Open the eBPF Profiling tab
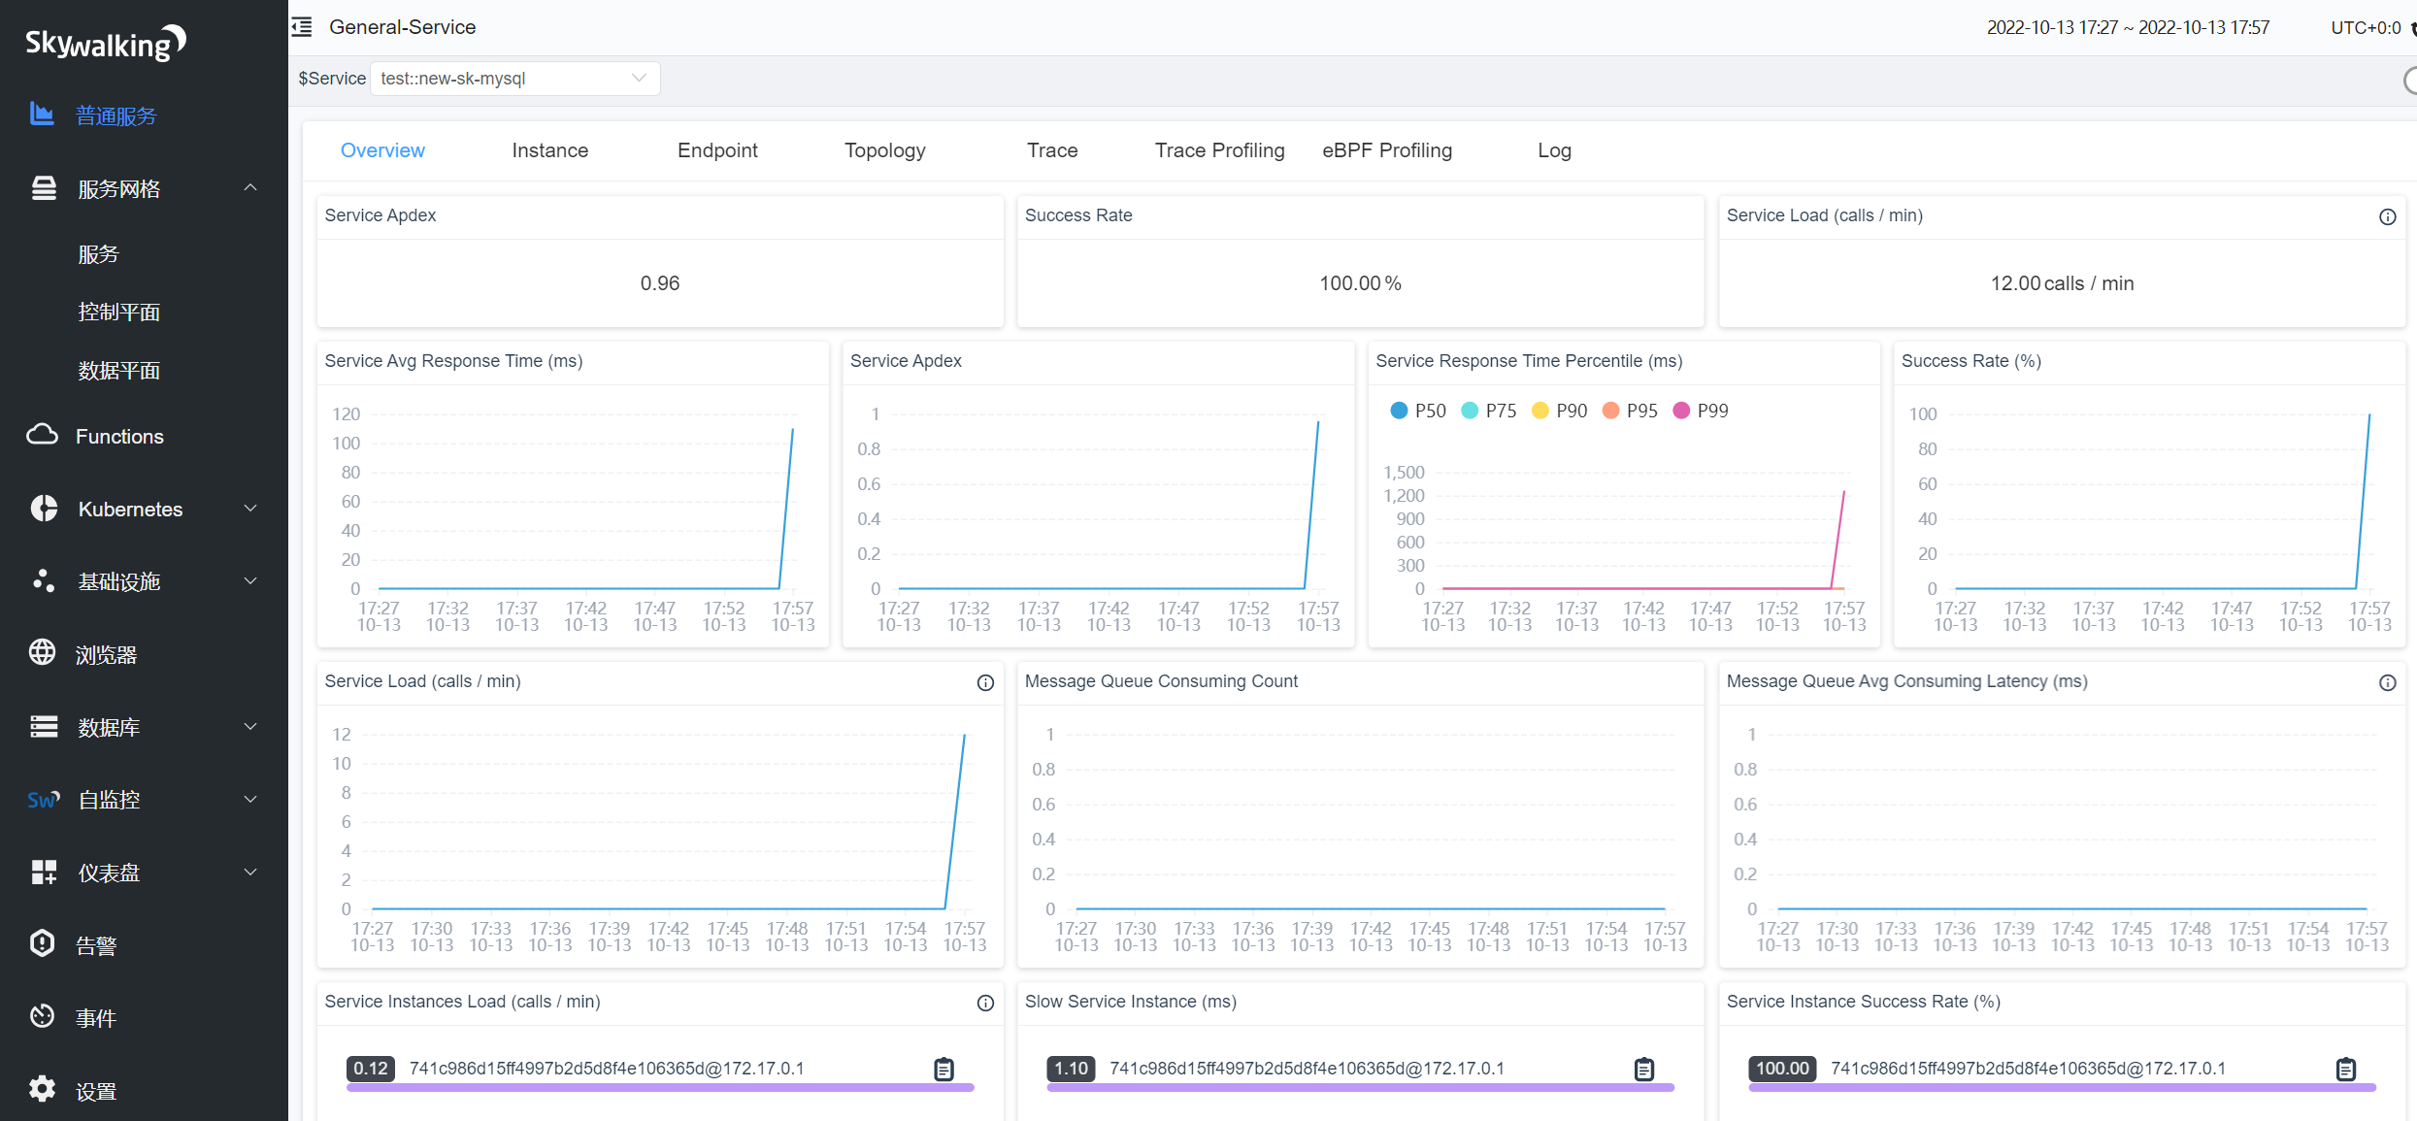Screen dimensions: 2417x1121 (1387, 150)
